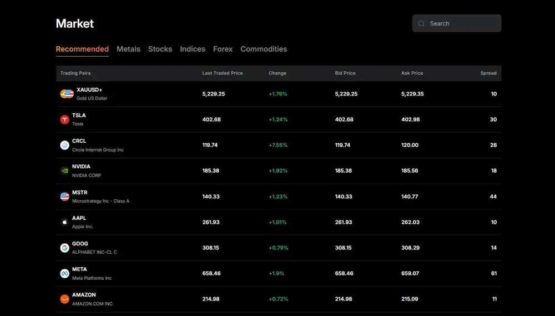Image resolution: width=555 pixels, height=316 pixels.
Task: Click the Ask Price column header
Action: click(412, 73)
